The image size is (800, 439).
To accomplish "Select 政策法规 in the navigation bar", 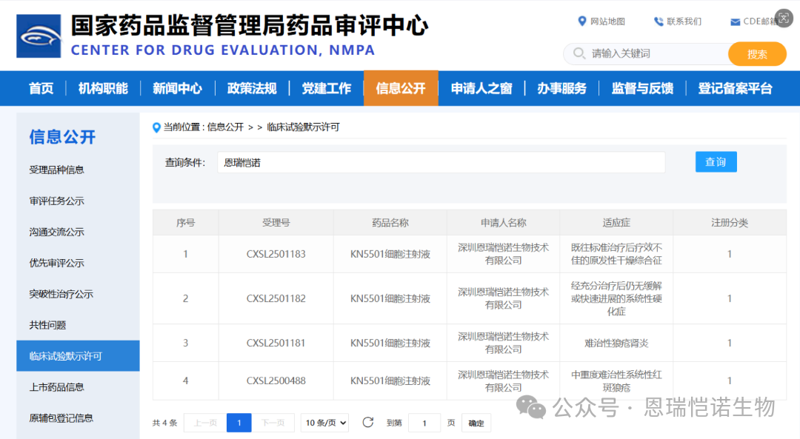I will coord(252,89).
